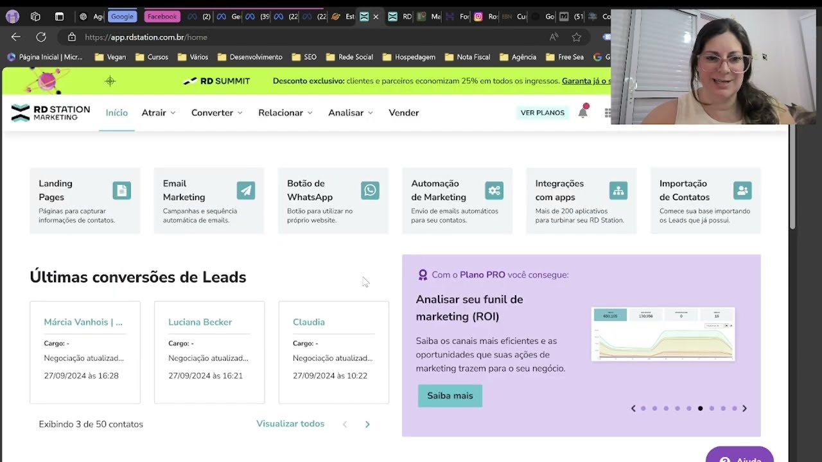
Task: Add page to favorites with the star icon
Action: point(577,37)
